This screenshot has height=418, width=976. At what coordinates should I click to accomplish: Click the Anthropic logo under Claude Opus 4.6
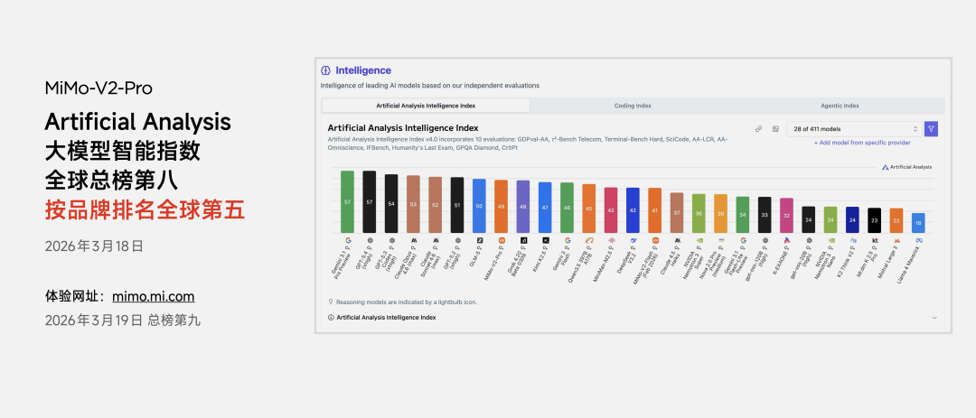click(x=413, y=241)
